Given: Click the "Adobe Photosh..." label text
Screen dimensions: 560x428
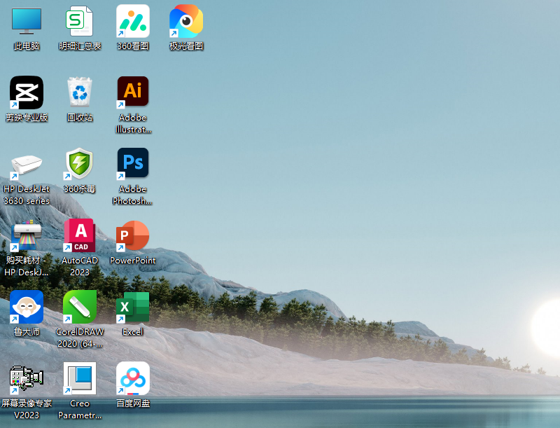Looking at the screenshot, I should click(132, 195).
